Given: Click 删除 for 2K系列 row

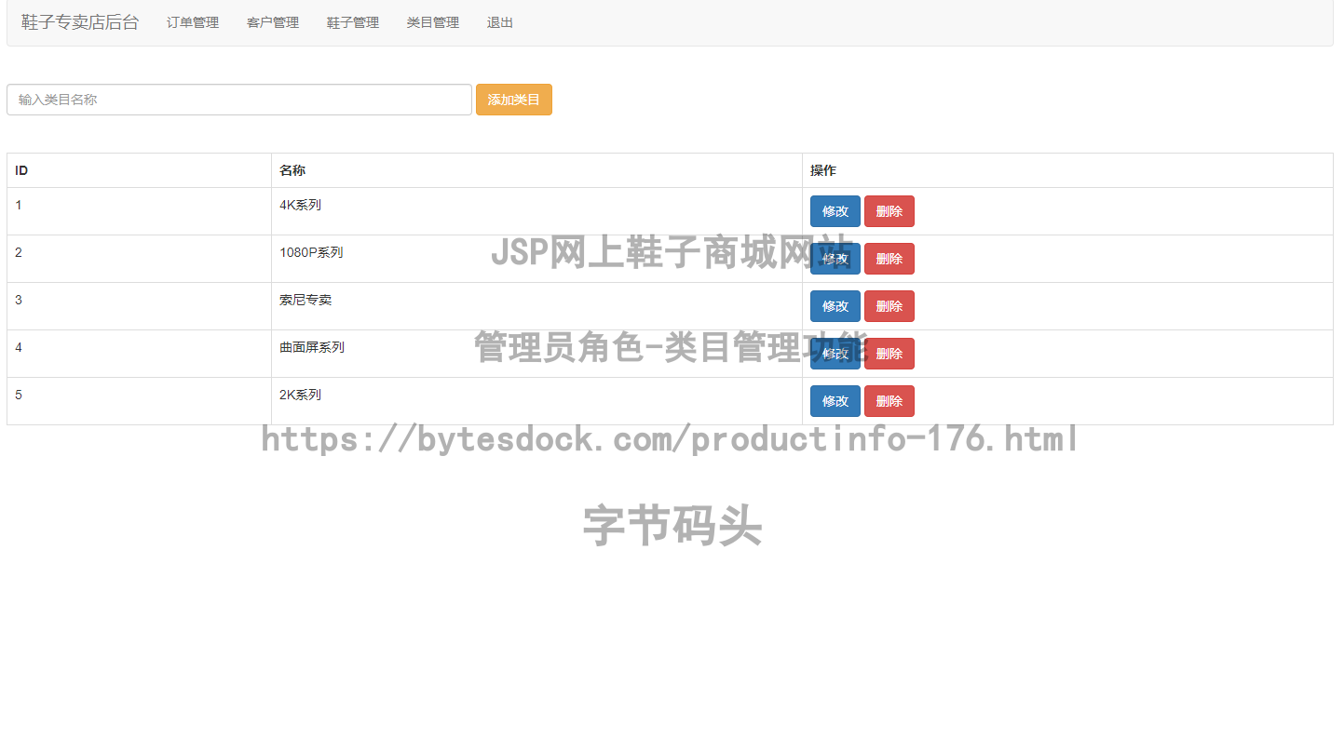Looking at the screenshot, I should click(889, 401).
